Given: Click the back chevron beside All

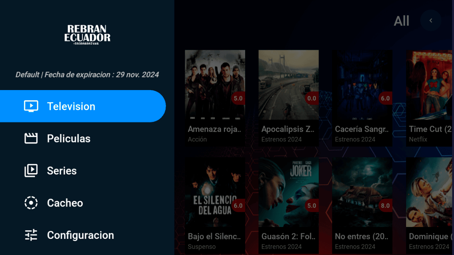Looking at the screenshot, I should click(431, 21).
